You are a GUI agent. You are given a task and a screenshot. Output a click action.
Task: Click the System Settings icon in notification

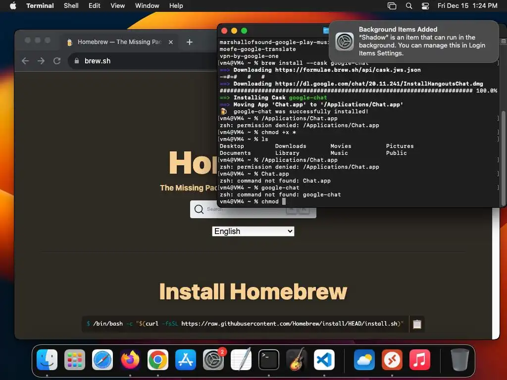(345, 42)
